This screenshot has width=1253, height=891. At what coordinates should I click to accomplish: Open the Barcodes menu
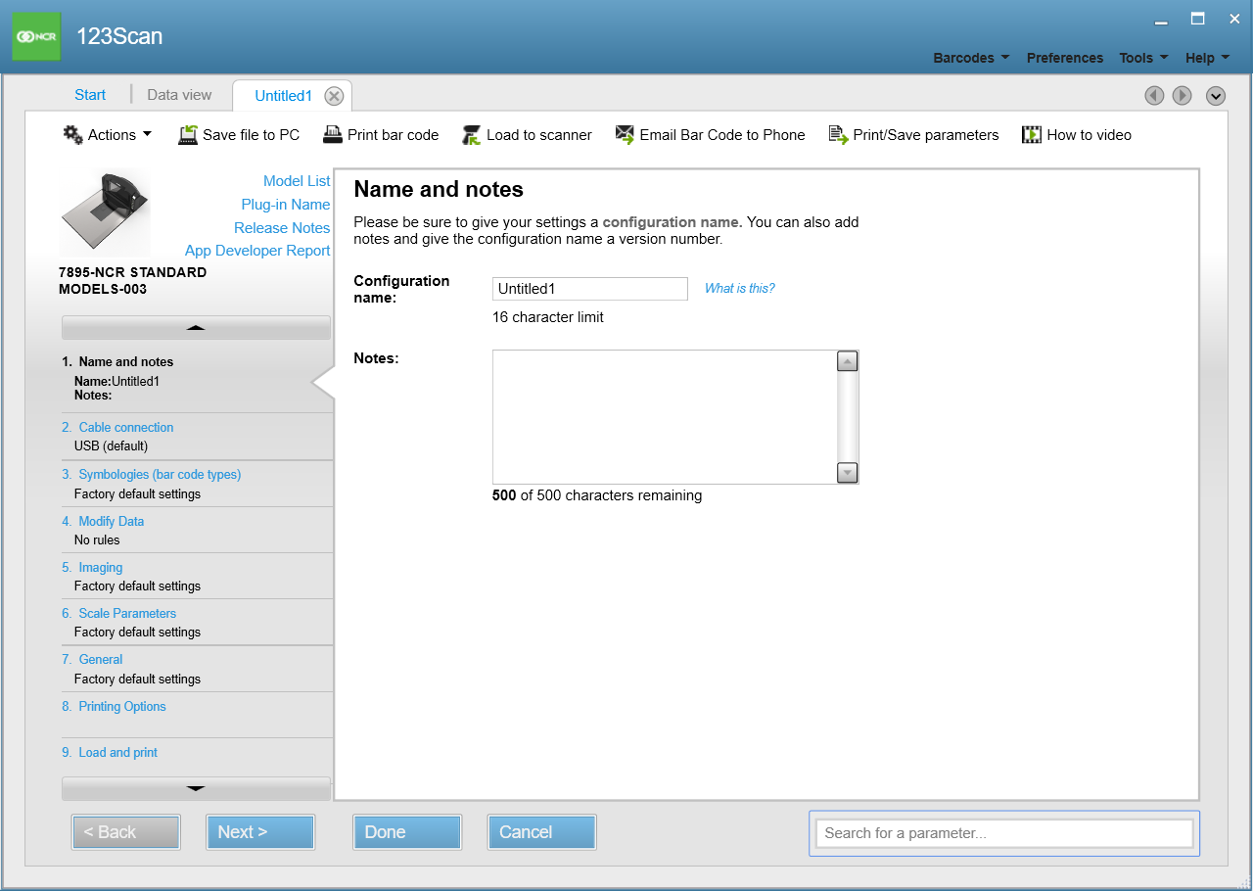pyautogui.click(x=971, y=58)
